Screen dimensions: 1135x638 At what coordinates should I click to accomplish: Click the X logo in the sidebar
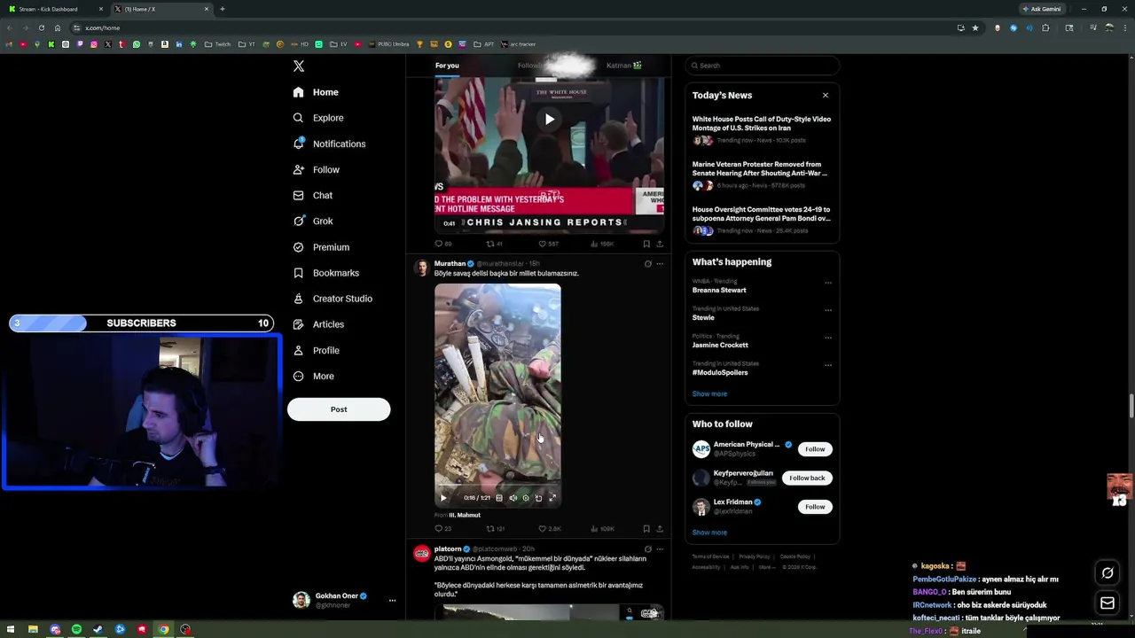click(x=299, y=66)
